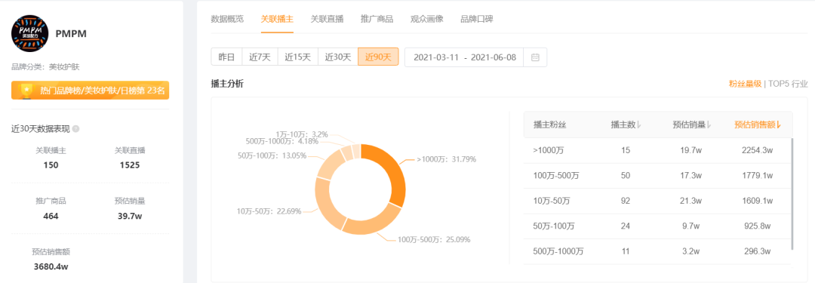This screenshot has width=815, height=283.
Task: Select the 近15天 time range
Action: coord(298,57)
